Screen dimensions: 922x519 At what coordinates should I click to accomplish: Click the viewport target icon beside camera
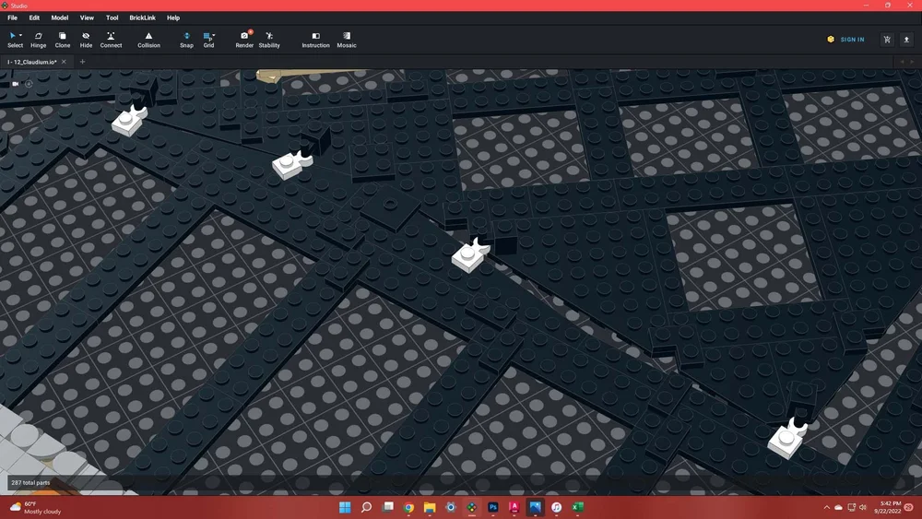click(29, 84)
